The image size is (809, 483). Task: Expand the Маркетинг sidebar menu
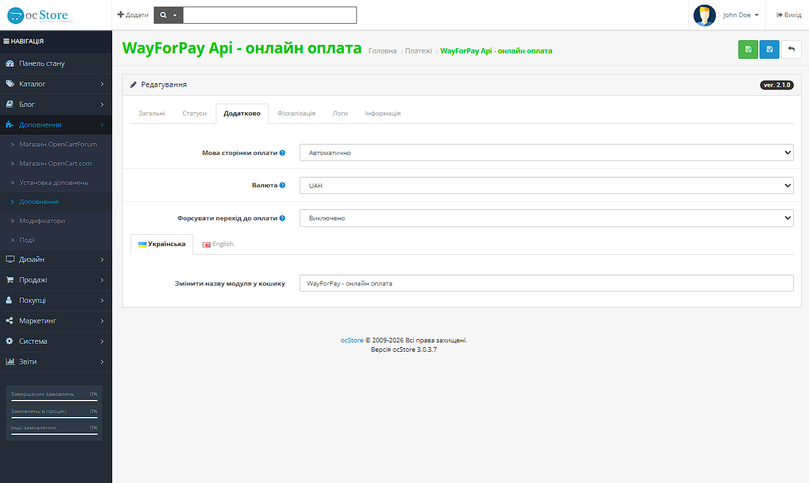(x=56, y=321)
